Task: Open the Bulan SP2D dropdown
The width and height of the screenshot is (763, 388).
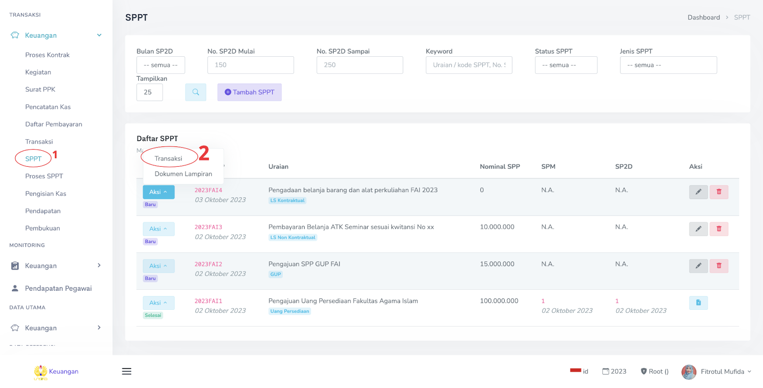Action: click(161, 65)
